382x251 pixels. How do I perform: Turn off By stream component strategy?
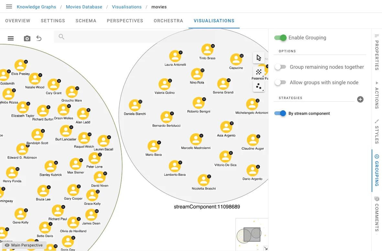280,113
